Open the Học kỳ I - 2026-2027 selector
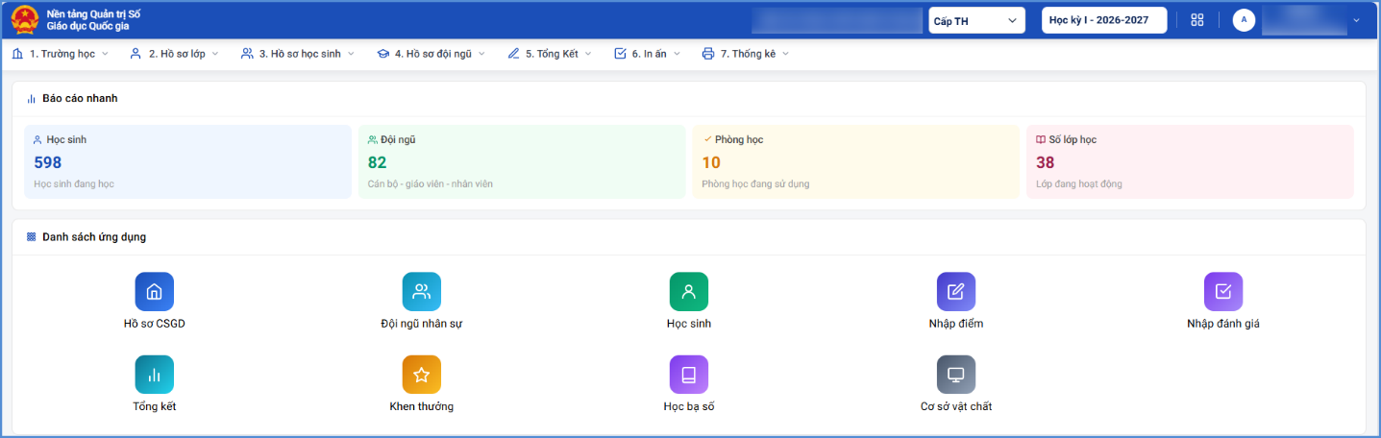1381x438 pixels. pyautogui.click(x=1104, y=20)
